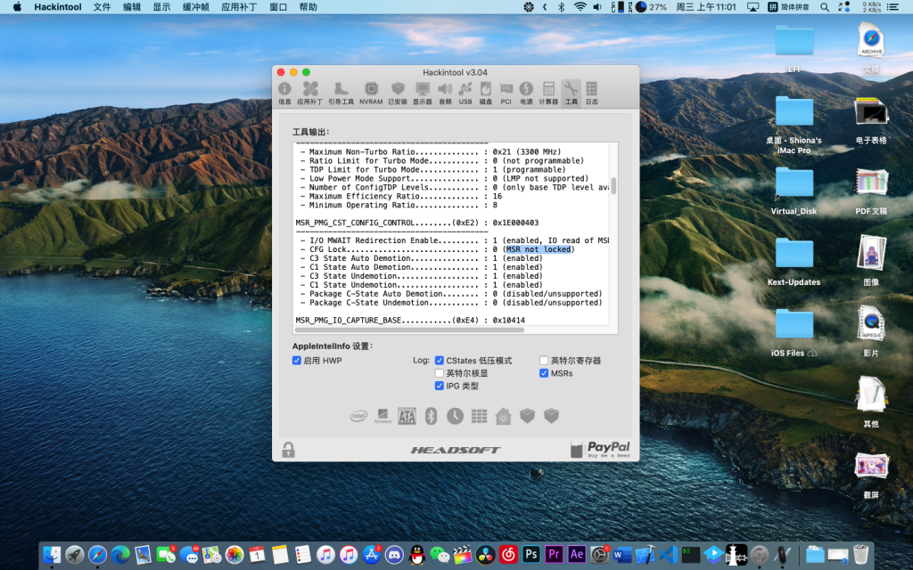913x570 pixels.
Task: Open the Apple menu
Action: coord(18,7)
